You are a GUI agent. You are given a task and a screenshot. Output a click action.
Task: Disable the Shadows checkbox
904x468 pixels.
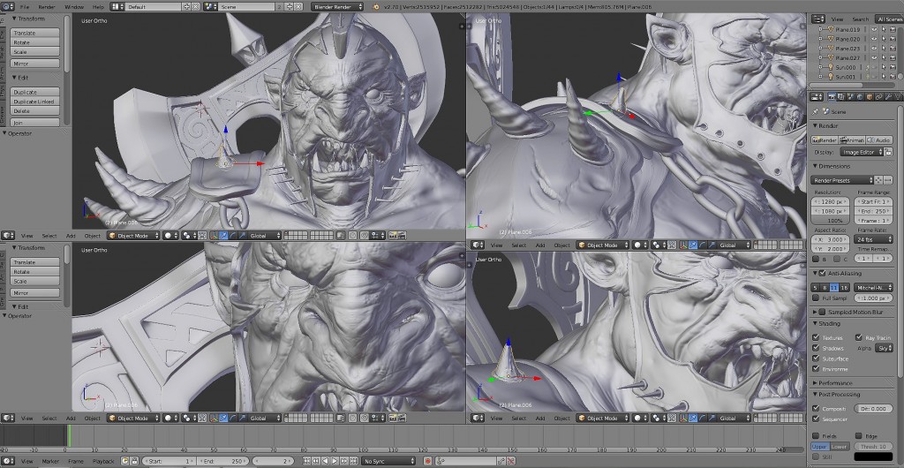[815, 348]
